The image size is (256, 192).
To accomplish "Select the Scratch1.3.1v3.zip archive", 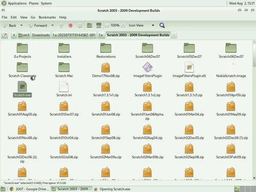I will 189,89.
